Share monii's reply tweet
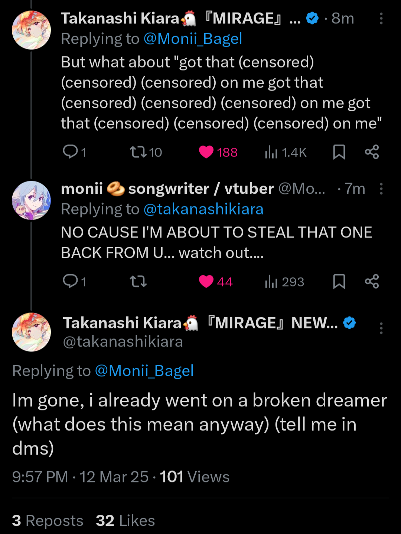Image resolution: width=401 pixels, height=534 pixels. click(x=372, y=282)
